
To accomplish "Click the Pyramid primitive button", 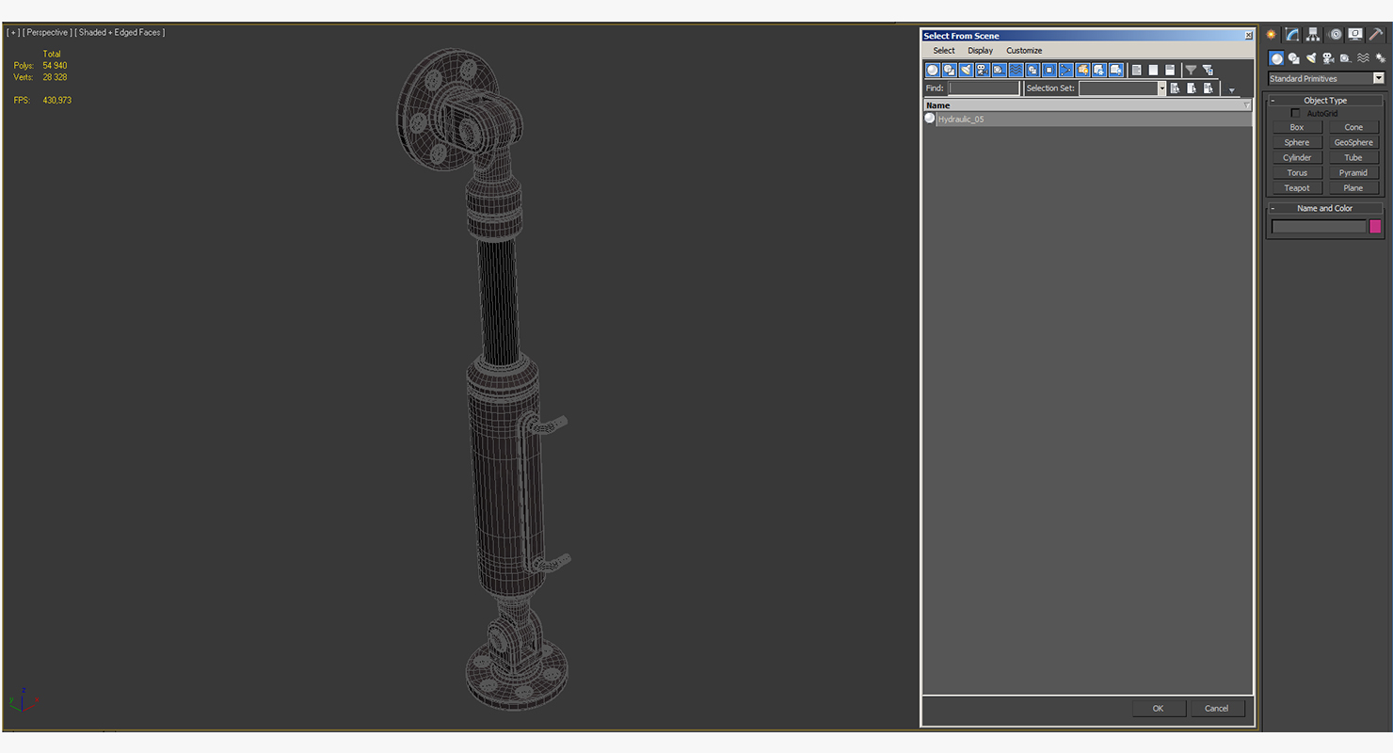I will click(1353, 172).
